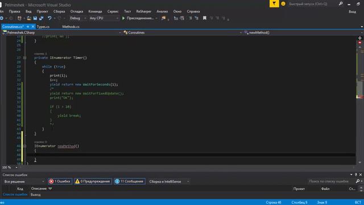
Task: Click the Quick Launch search field
Action: pyautogui.click(x=312, y=4)
